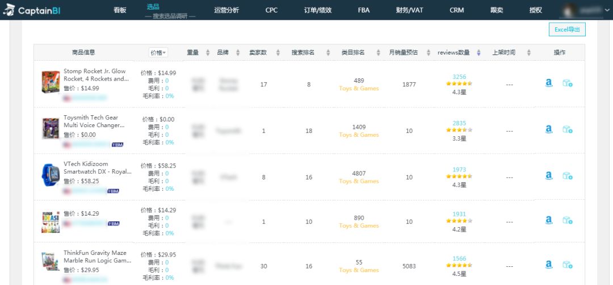This screenshot has height=285, width=613.
Task: Add Toysmith Voice Changer via the box-plus icon
Action: (567, 129)
